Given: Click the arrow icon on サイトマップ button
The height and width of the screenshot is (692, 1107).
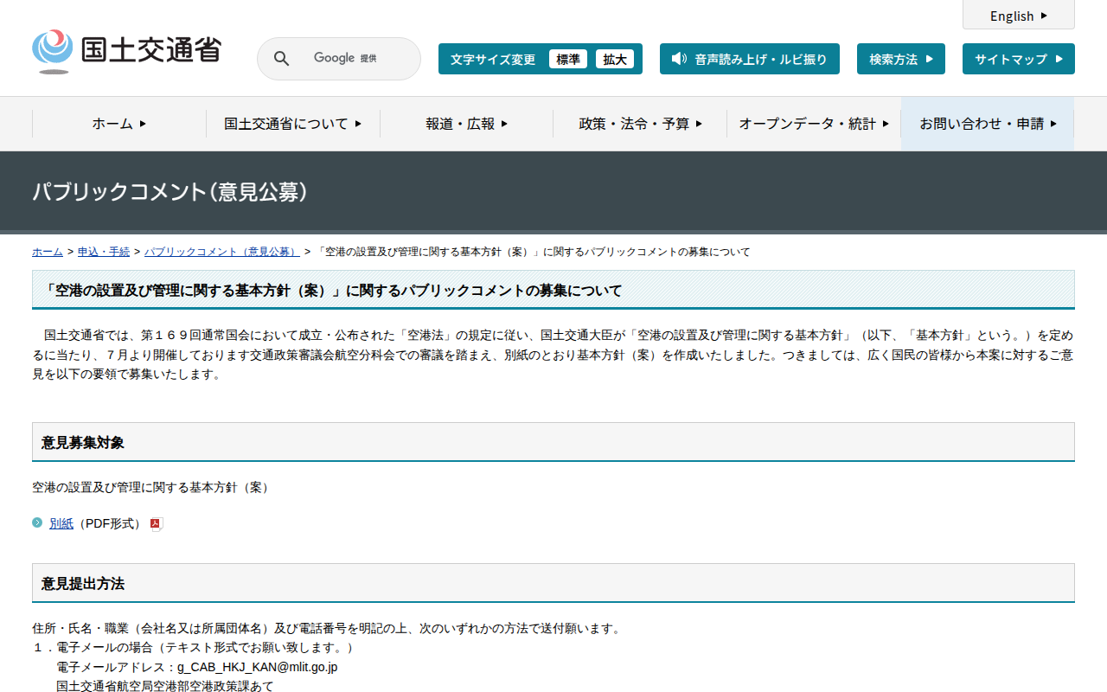Looking at the screenshot, I should click(x=1059, y=59).
